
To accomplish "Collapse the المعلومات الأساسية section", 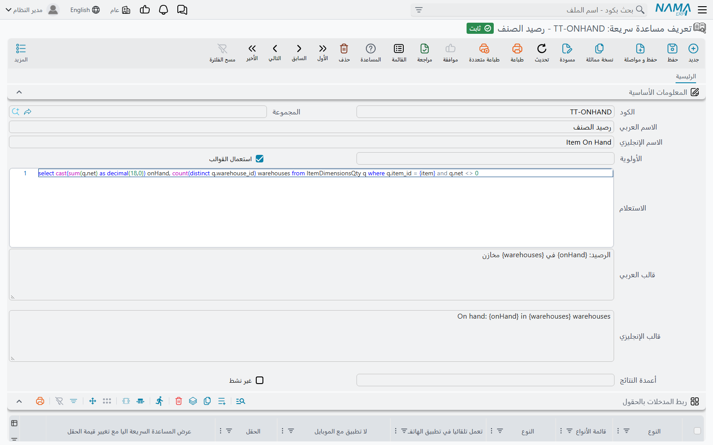I will (19, 92).
